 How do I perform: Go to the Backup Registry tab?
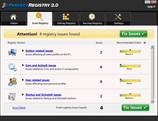92,19
